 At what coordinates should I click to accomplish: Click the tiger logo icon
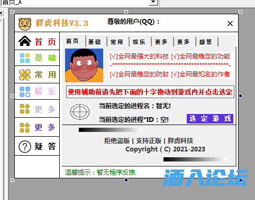25,24
